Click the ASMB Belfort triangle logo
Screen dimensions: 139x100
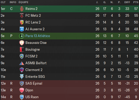(x=22, y=63)
